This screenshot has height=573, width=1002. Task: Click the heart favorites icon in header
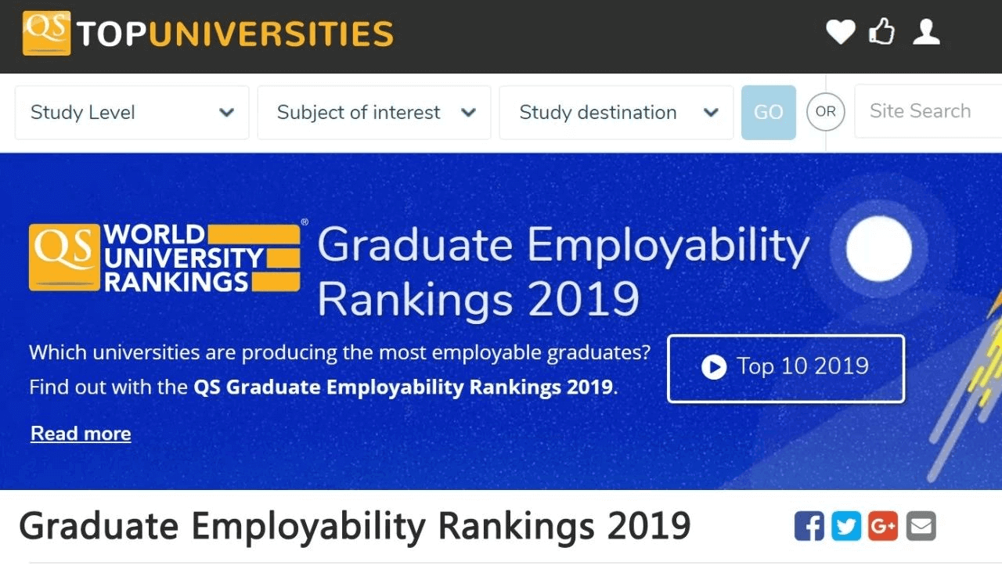pos(841,33)
